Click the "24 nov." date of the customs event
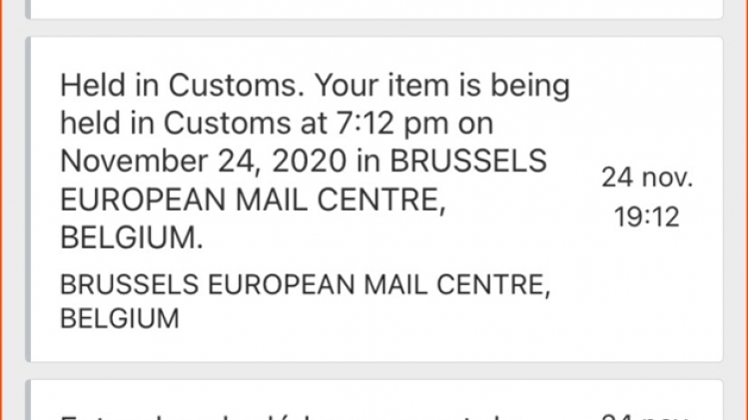Screen dimensions: 748x420 point(646,179)
